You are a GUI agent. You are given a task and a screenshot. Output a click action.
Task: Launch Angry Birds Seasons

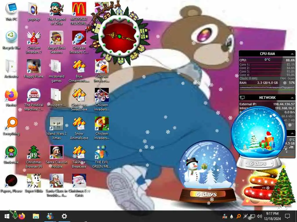point(57,42)
